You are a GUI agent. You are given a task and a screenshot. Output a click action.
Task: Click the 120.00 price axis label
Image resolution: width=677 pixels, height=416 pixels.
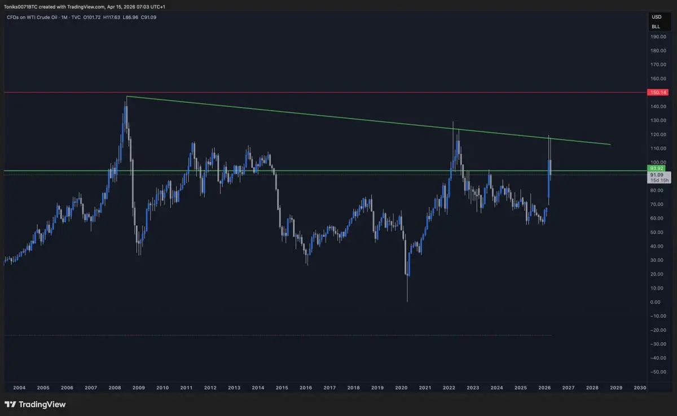coord(658,134)
